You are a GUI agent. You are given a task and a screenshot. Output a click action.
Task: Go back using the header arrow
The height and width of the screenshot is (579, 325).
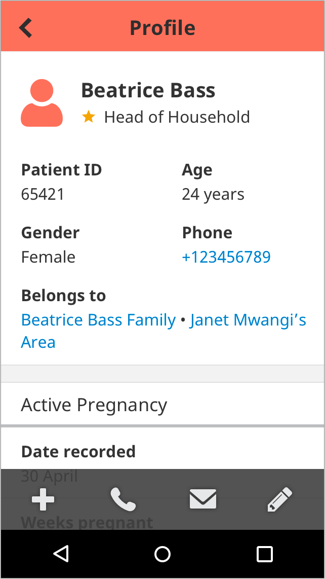coord(25,28)
